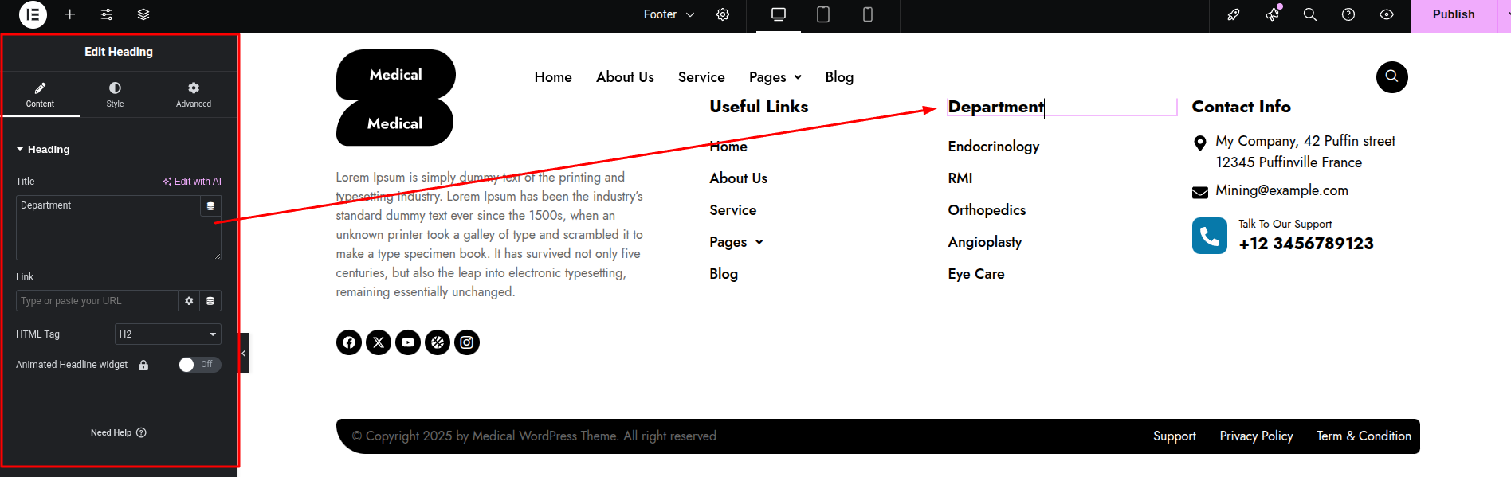Click the Elementor logo icon
Viewport: 1511px width, 477px height.
pyautogui.click(x=33, y=14)
